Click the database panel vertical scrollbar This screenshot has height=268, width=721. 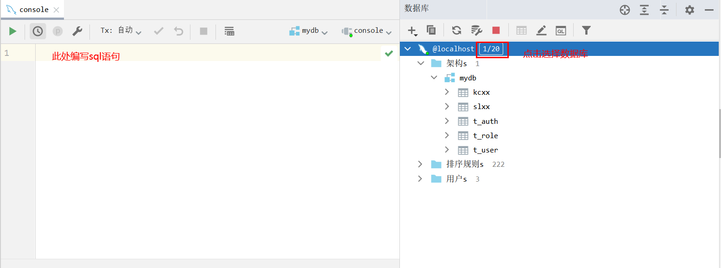click(720, 134)
